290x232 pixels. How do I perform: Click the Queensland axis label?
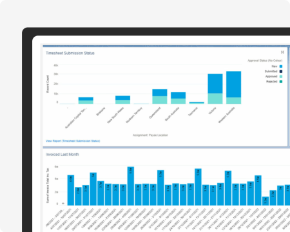coord(155,113)
